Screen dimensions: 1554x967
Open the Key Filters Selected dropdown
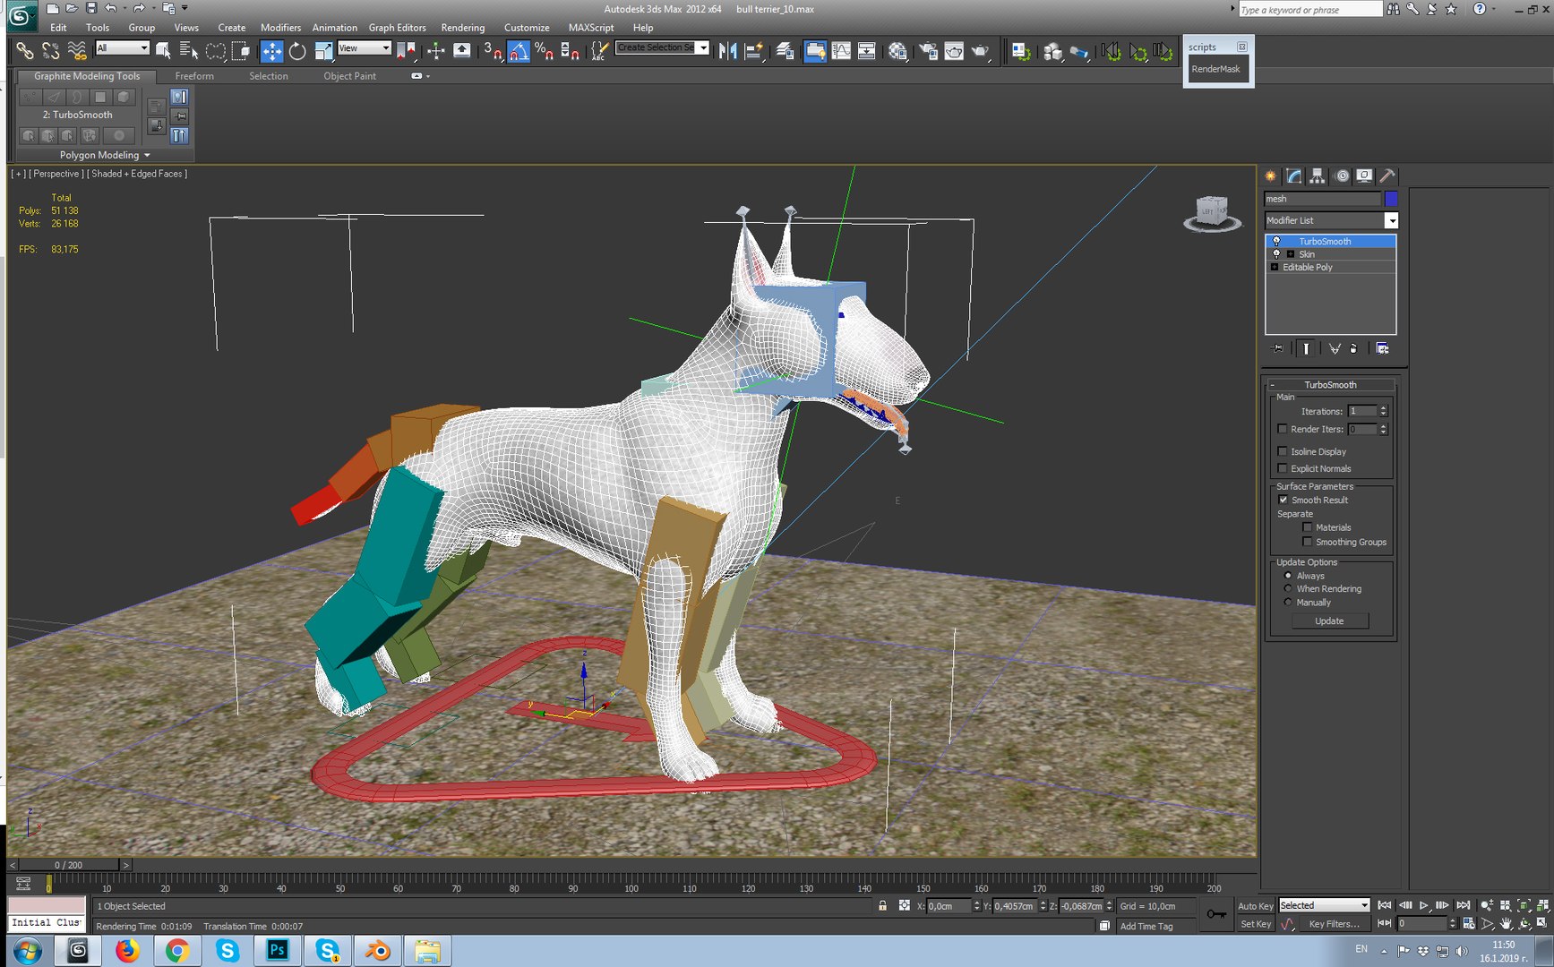(x=1324, y=905)
